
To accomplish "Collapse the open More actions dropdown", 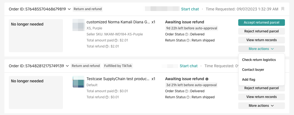I will pyautogui.click(x=261, y=49).
